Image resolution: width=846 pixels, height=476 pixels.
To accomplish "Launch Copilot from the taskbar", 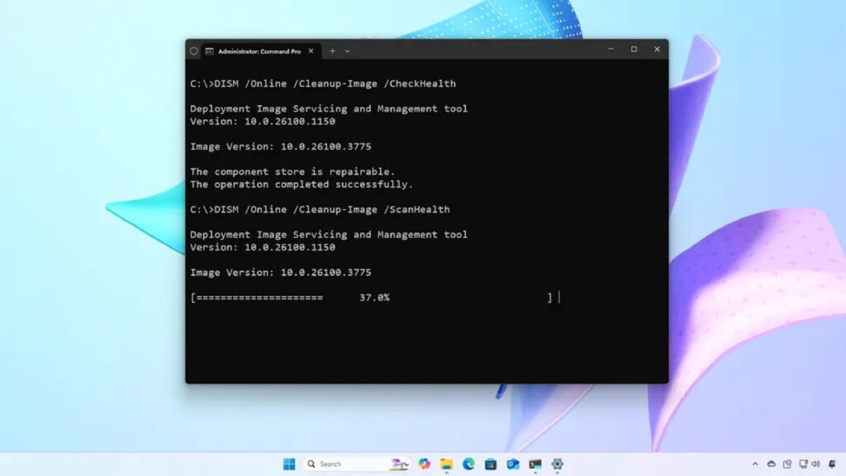I will click(x=424, y=464).
